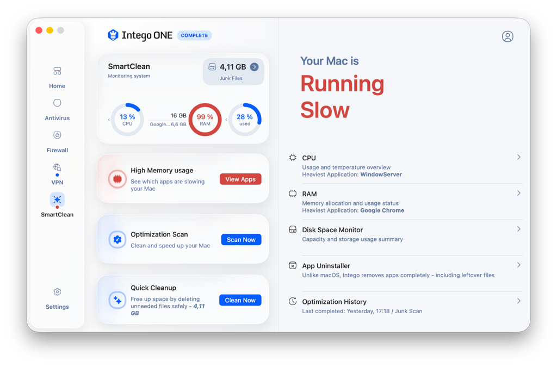Click the Quick Cleanup sparkles icon
The height and width of the screenshot is (367, 557).
[117, 300]
